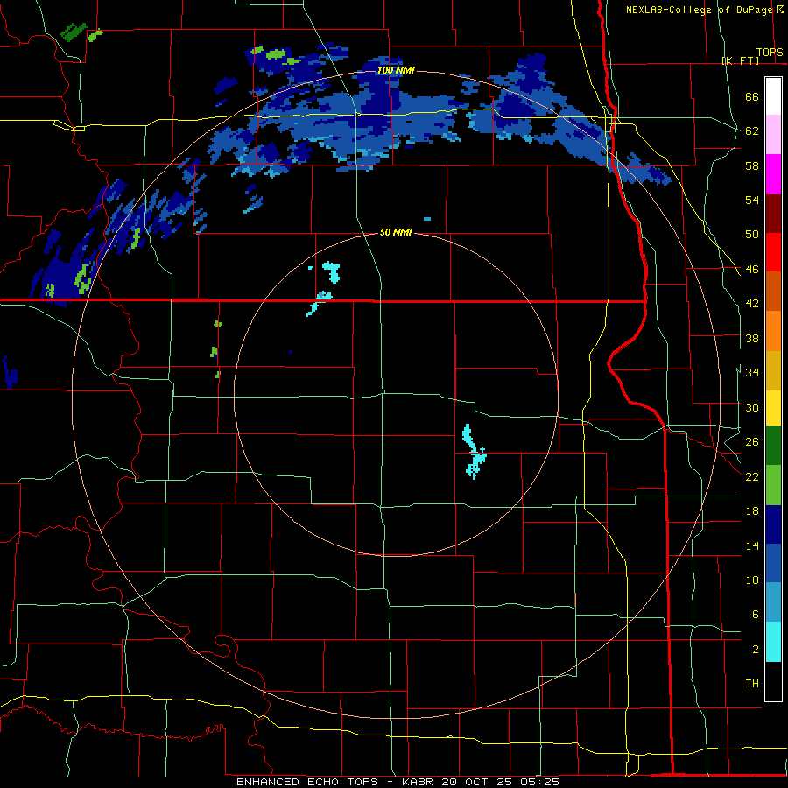Click the "2" legend value
This screenshot has height=788, width=788.
click(756, 649)
